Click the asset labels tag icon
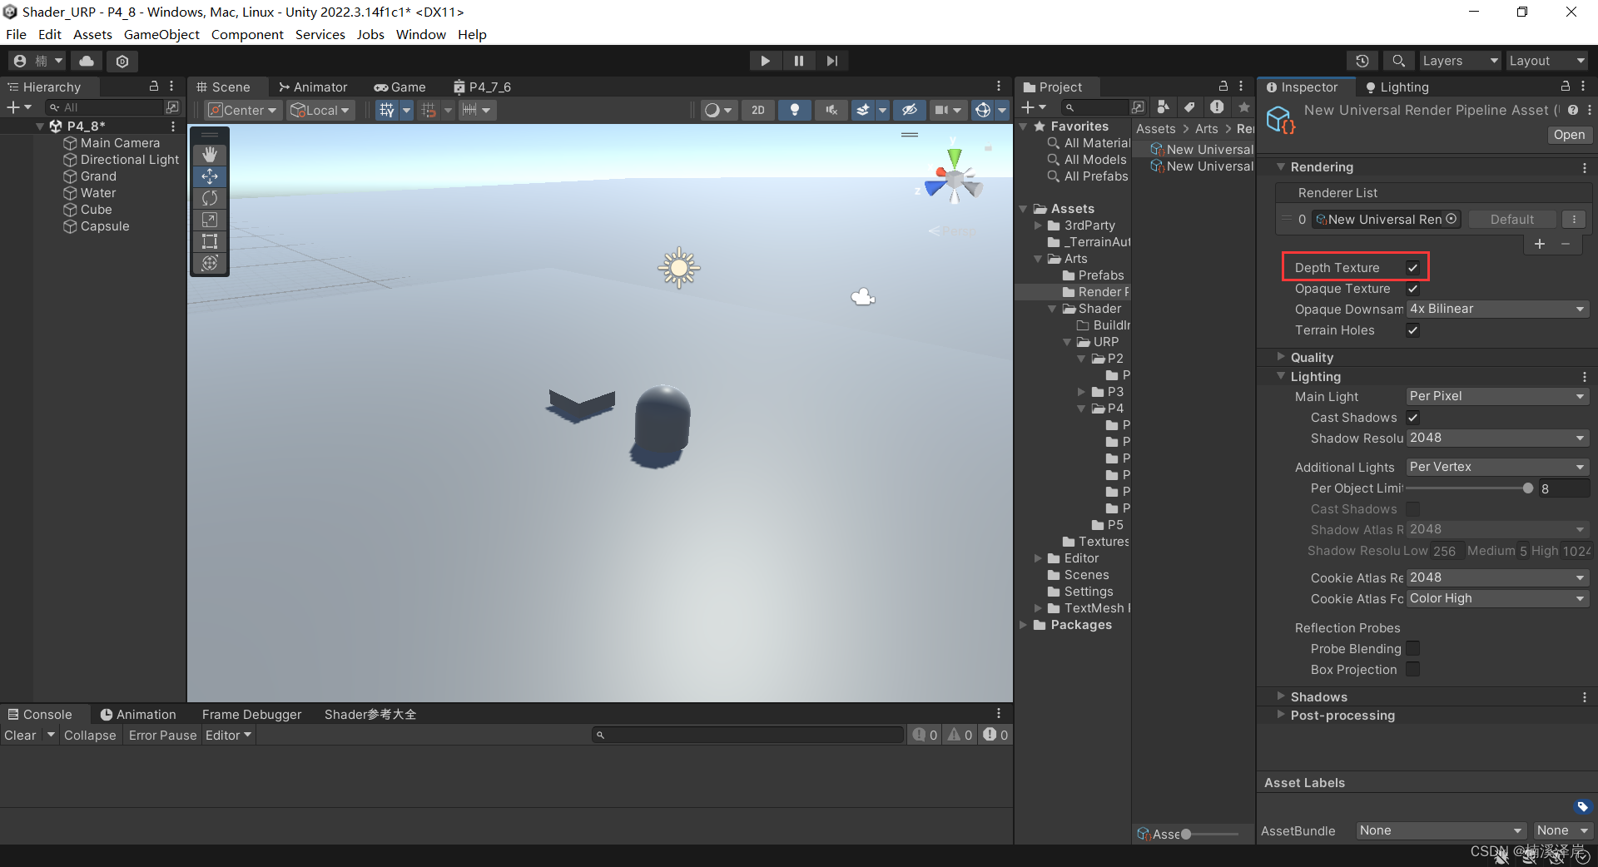This screenshot has width=1598, height=867. coord(1582,806)
